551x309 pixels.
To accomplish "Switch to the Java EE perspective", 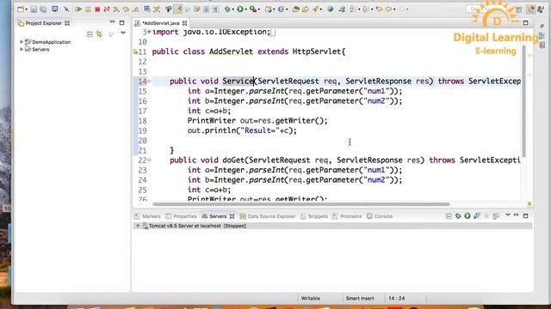I will click(x=530, y=9).
